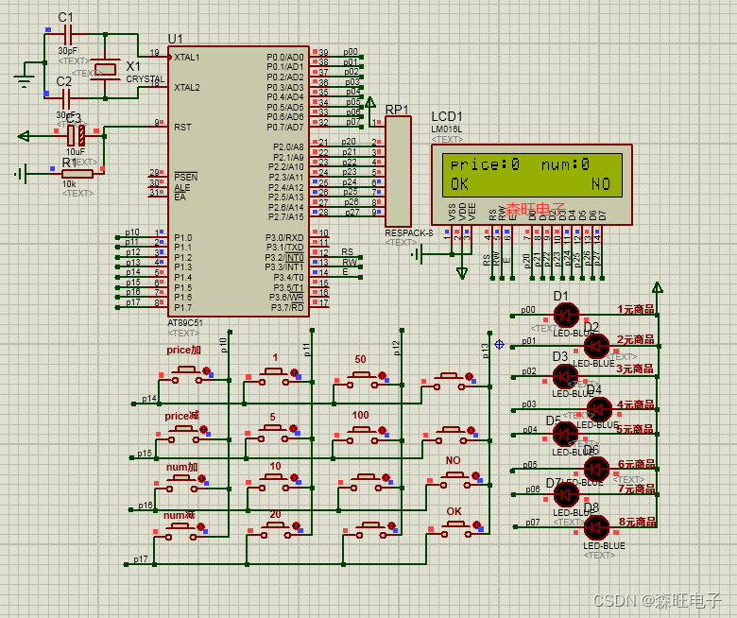Click the 2元商品 label
This screenshot has height=618, width=737.
[x=636, y=339]
